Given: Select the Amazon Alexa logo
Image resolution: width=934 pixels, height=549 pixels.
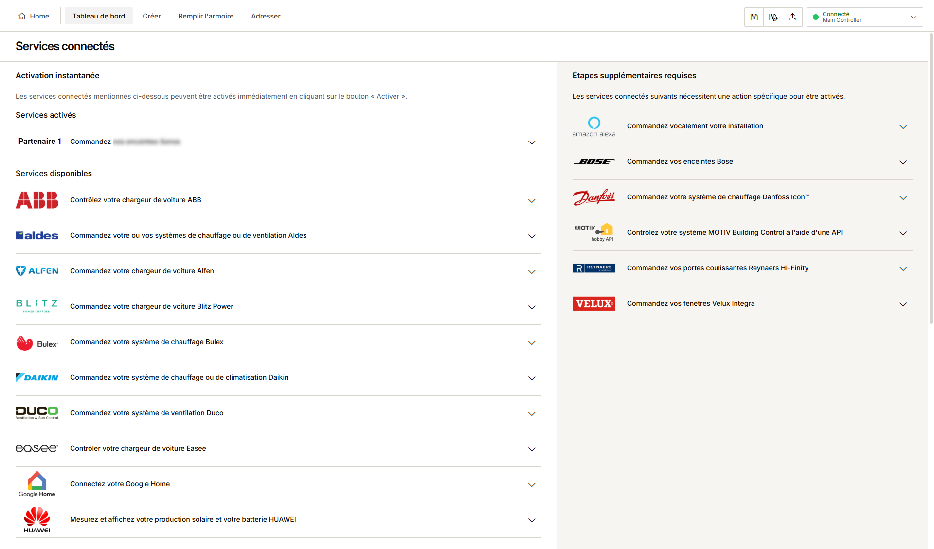Looking at the screenshot, I should [593, 126].
